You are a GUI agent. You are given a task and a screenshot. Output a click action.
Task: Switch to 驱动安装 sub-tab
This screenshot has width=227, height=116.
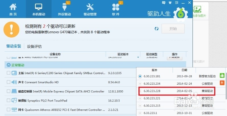pyautogui.click(x=14, y=46)
